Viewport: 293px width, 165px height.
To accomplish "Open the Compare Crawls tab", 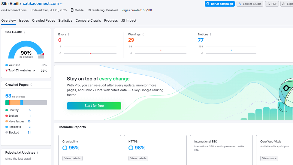I will (x=88, y=20).
